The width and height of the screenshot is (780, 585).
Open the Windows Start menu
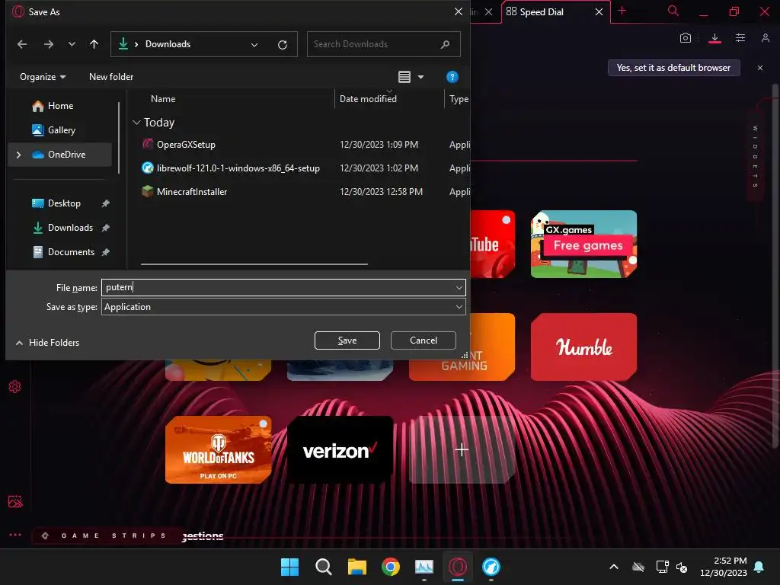click(x=289, y=567)
